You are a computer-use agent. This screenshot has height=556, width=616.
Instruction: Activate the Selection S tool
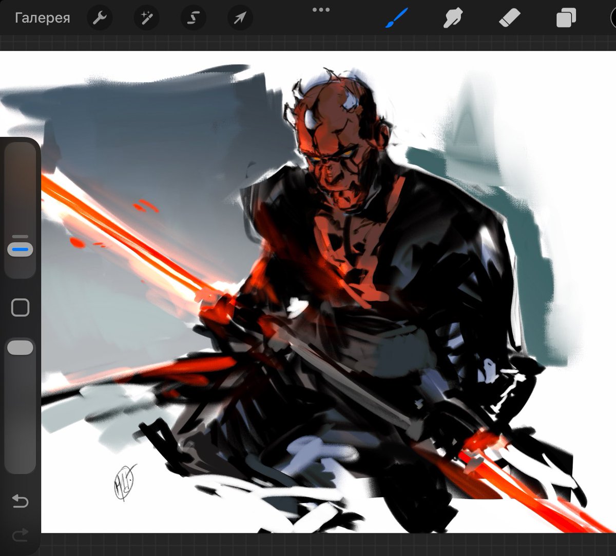click(x=193, y=18)
